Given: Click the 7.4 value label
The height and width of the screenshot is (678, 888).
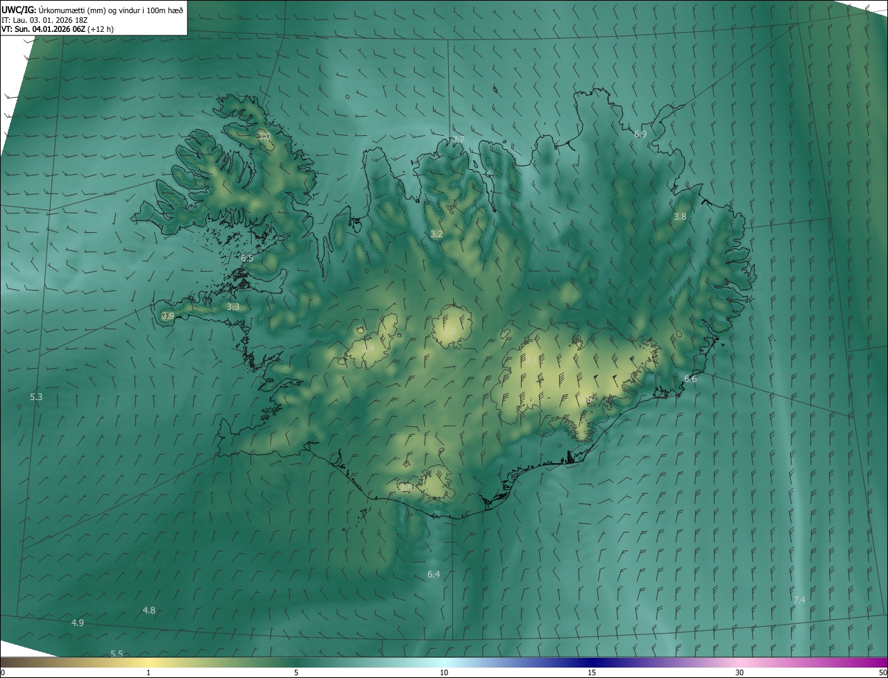Looking at the screenshot, I should (799, 600).
